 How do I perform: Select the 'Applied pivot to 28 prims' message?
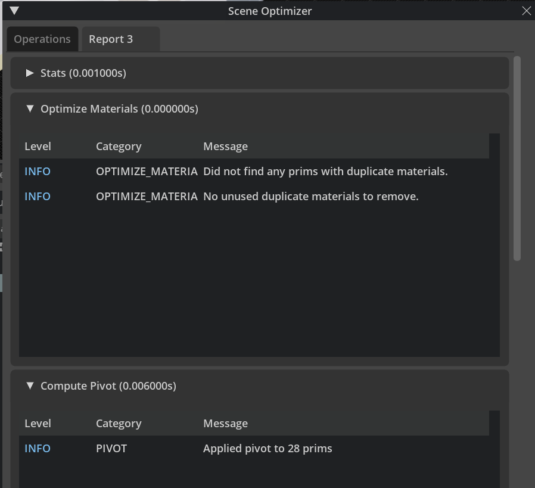[x=267, y=449]
